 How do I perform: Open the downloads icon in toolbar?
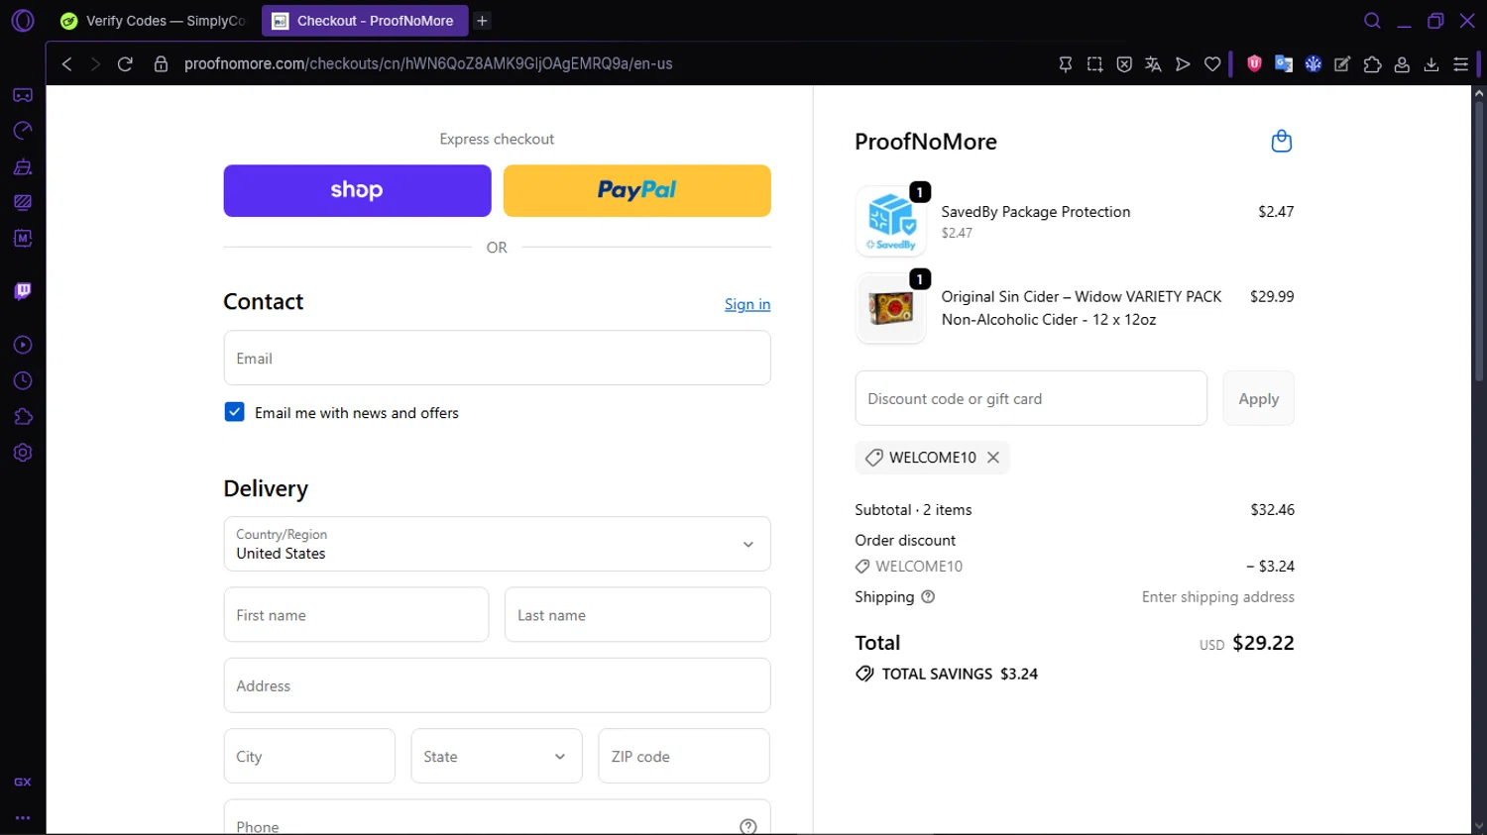[x=1431, y=63]
